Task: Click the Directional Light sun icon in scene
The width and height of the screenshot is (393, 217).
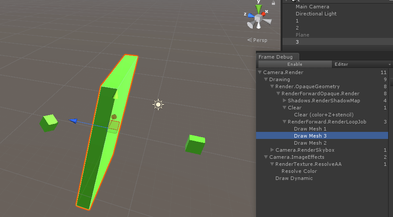Action: click(158, 105)
